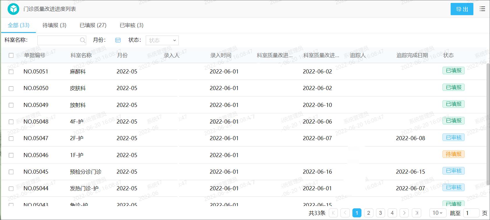Click the 麻醉科 department cell

pos(78,72)
